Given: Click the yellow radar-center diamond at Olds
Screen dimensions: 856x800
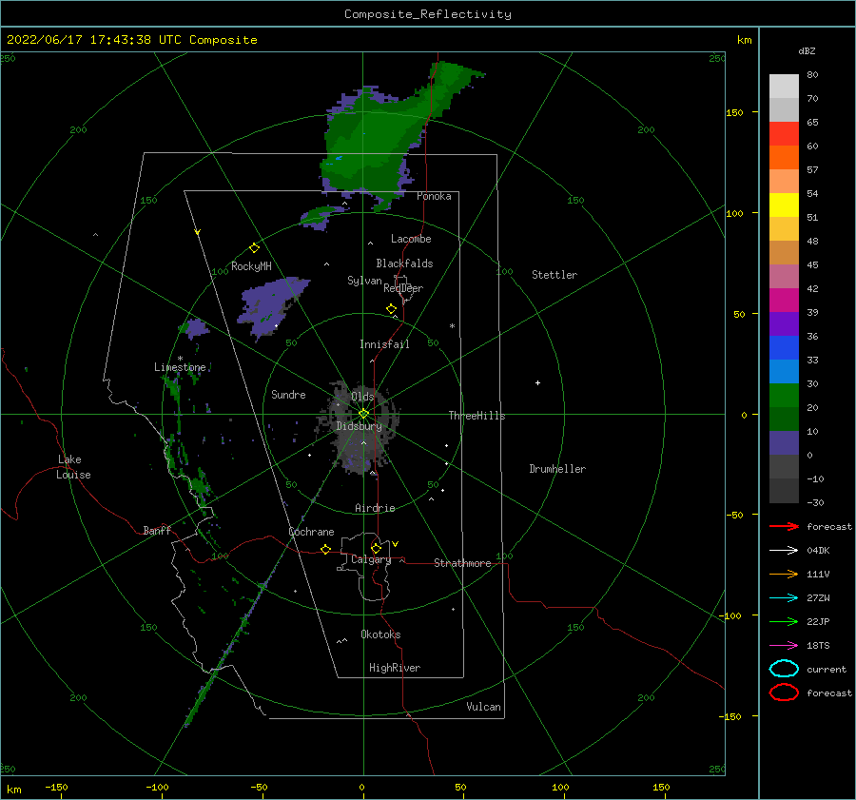Looking at the screenshot, I should pyautogui.click(x=363, y=414).
